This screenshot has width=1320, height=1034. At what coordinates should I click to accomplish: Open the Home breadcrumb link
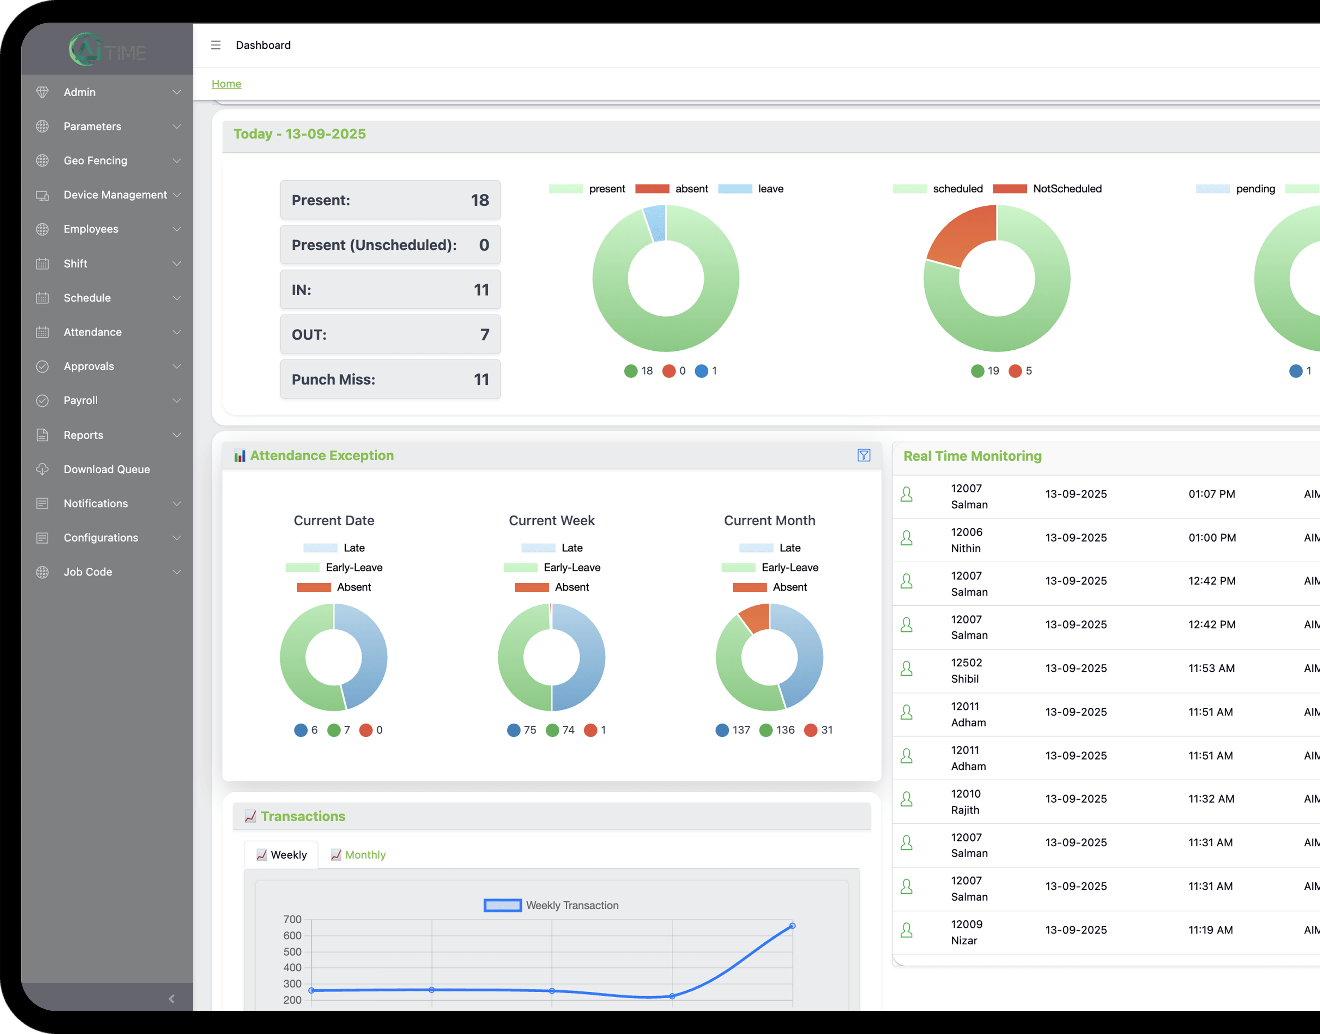[226, 84]
